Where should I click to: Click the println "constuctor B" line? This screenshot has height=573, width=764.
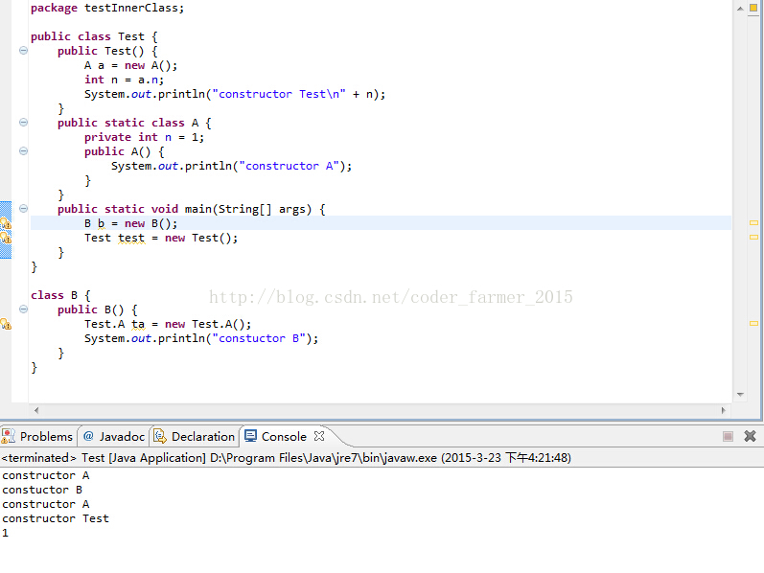click(x=201, y=338)
